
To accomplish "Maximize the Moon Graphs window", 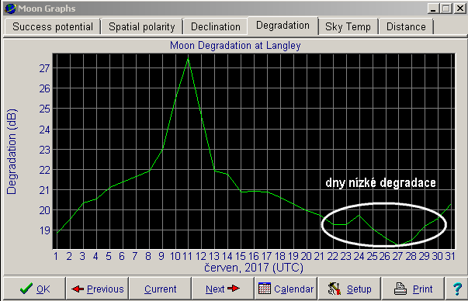I will [446, 9].
